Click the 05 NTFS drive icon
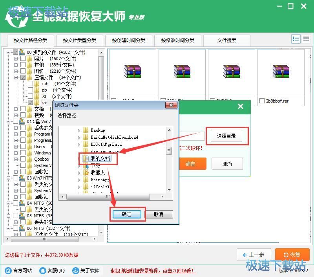The height and width of the screenshot is (277, 314). pos(22,216)
